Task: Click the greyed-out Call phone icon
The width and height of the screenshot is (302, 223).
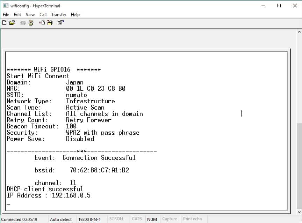Action: (23, 23)
